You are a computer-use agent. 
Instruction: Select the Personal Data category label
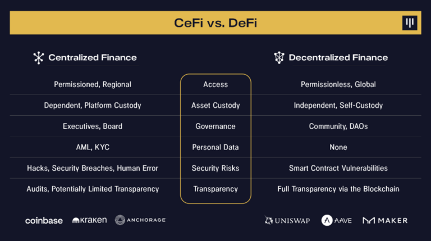tap(215, 147)
